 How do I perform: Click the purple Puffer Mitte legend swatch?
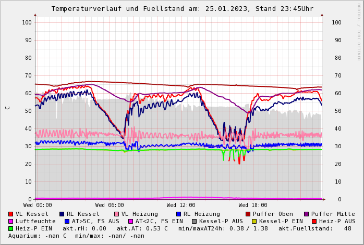(x=306, y=214)
